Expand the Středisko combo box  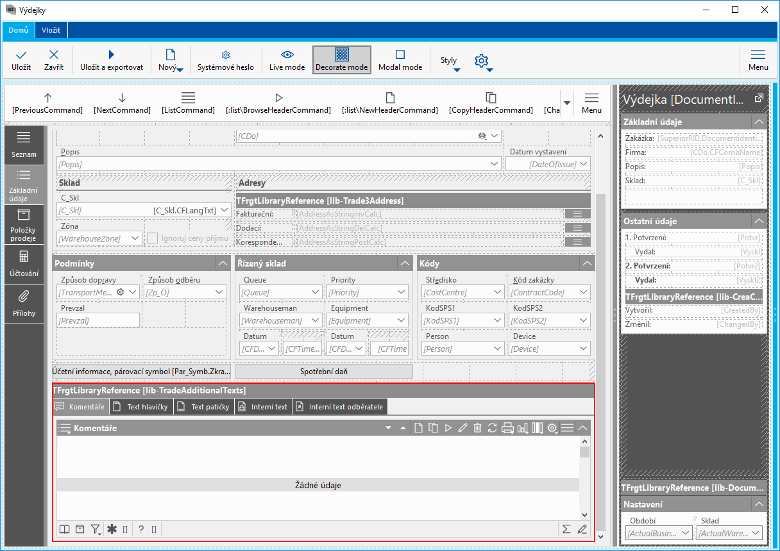[x=496, y=292]
